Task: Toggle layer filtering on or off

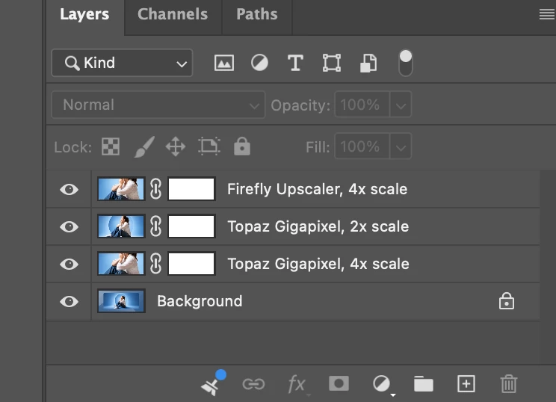Action: (x=406, y=63)
